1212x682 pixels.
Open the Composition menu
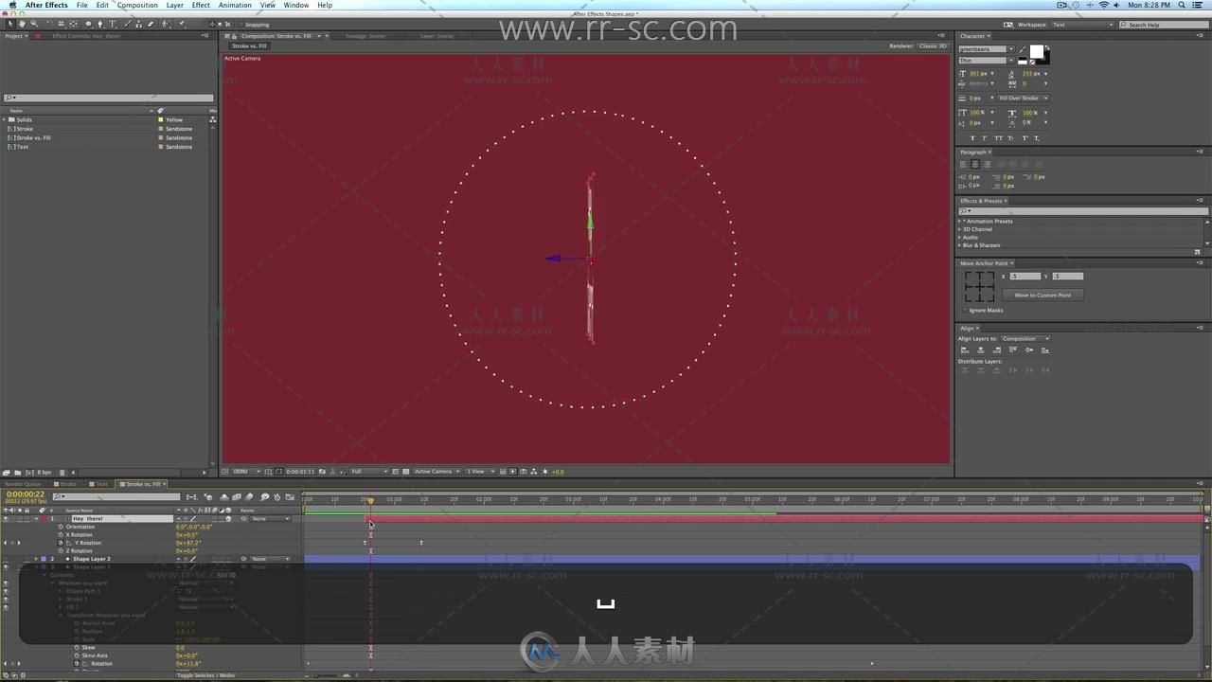[137, 5]
